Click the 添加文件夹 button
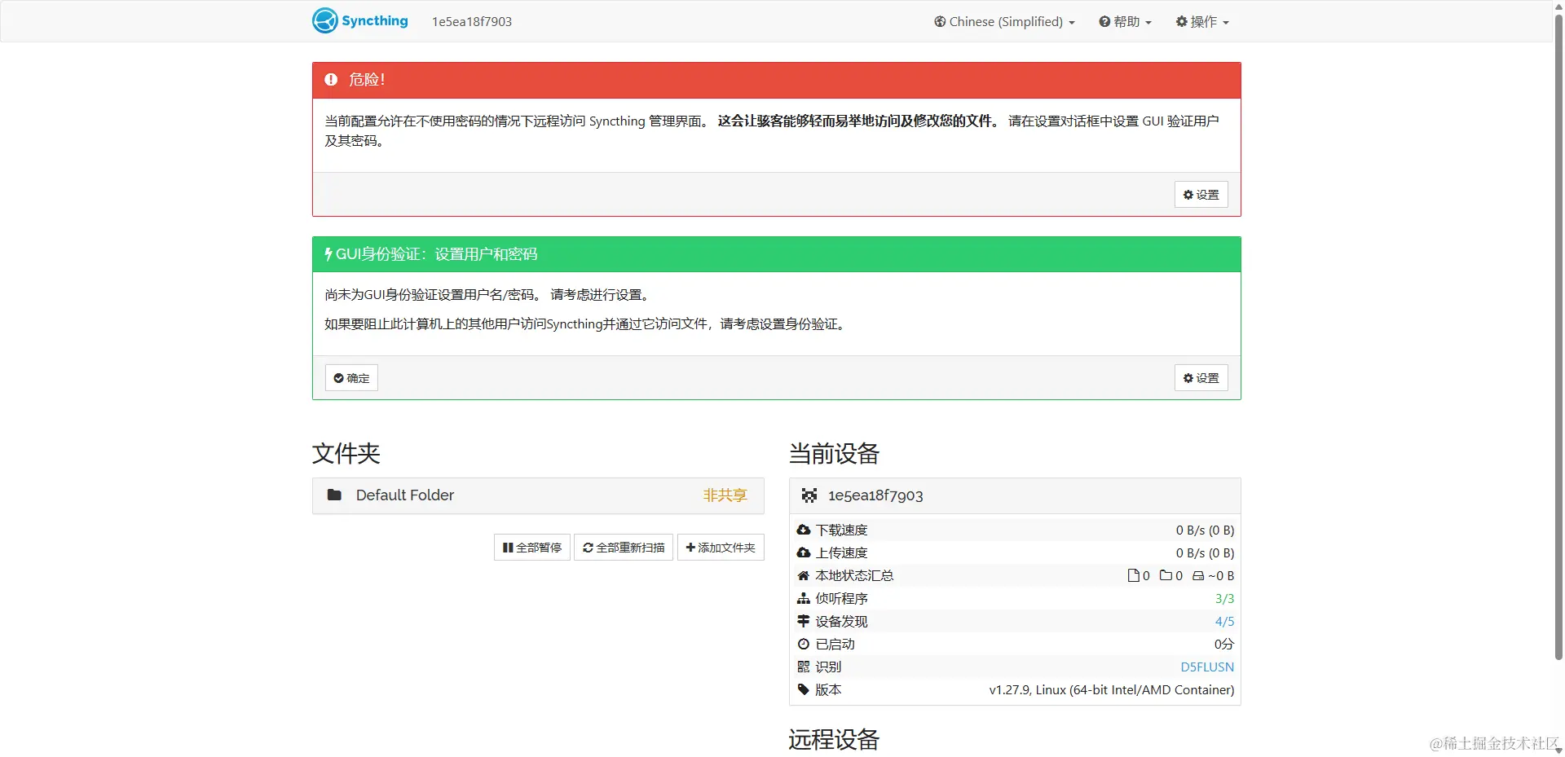Image resolution: width=1565 pixels, height=757 pixels. coord(721,548)
